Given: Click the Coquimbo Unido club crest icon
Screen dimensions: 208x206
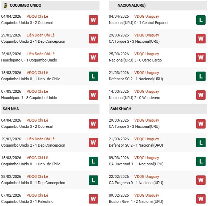Looking at the screenshot, I should click(5, 5).
